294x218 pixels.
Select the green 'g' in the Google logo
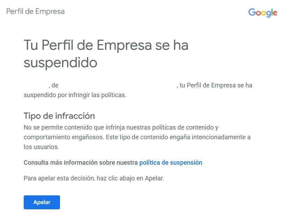[x=269, y=14]
